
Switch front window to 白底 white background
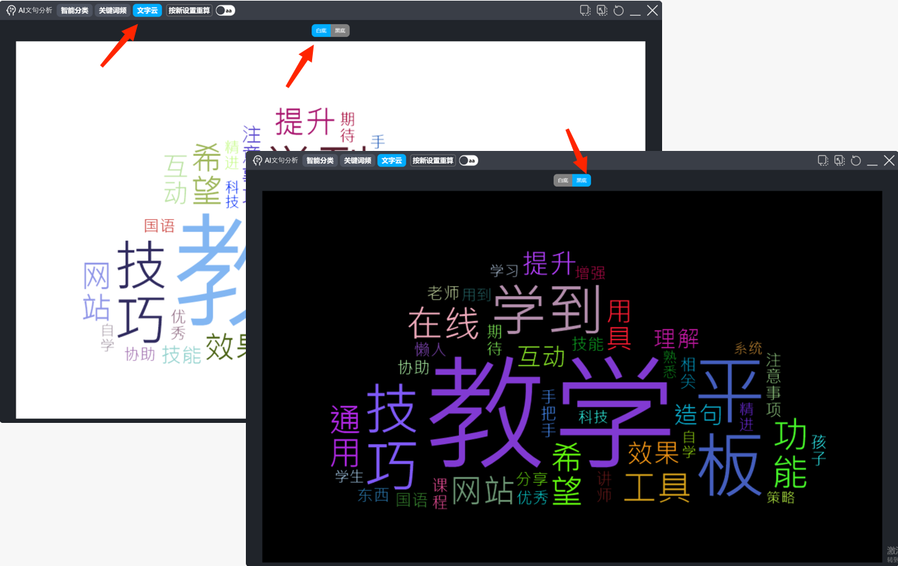(x=563, y=181)
